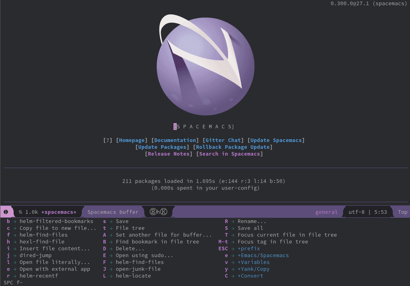Screen dimensions: 410x286
Task: Open the Homepage link
Action: click(132, 140)
